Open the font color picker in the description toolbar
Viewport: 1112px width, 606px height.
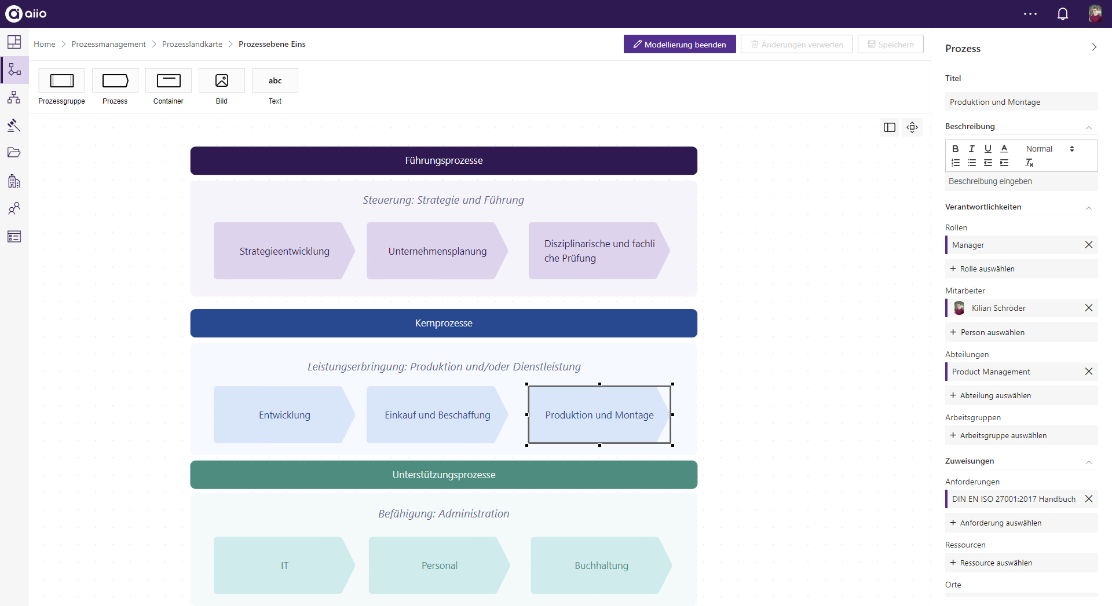click(x=1004, y=149)
